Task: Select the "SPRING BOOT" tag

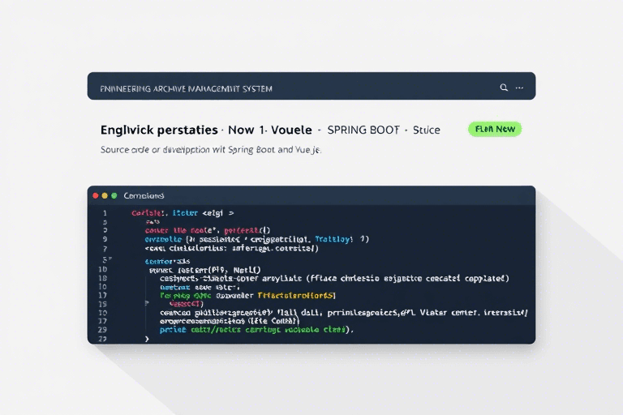Action: click(365, 130)
